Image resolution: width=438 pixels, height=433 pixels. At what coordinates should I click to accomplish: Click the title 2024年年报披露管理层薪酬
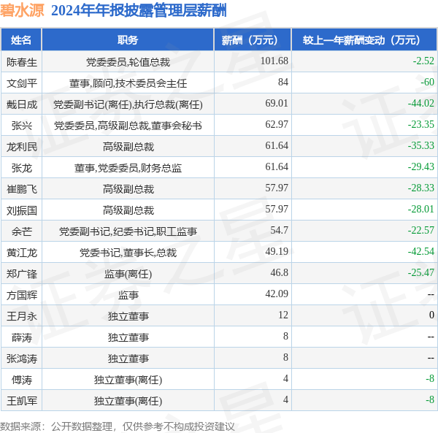139,11
